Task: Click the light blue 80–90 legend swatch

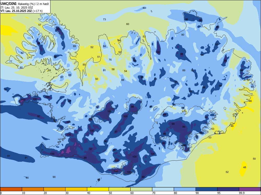Action: click(185, 189)
